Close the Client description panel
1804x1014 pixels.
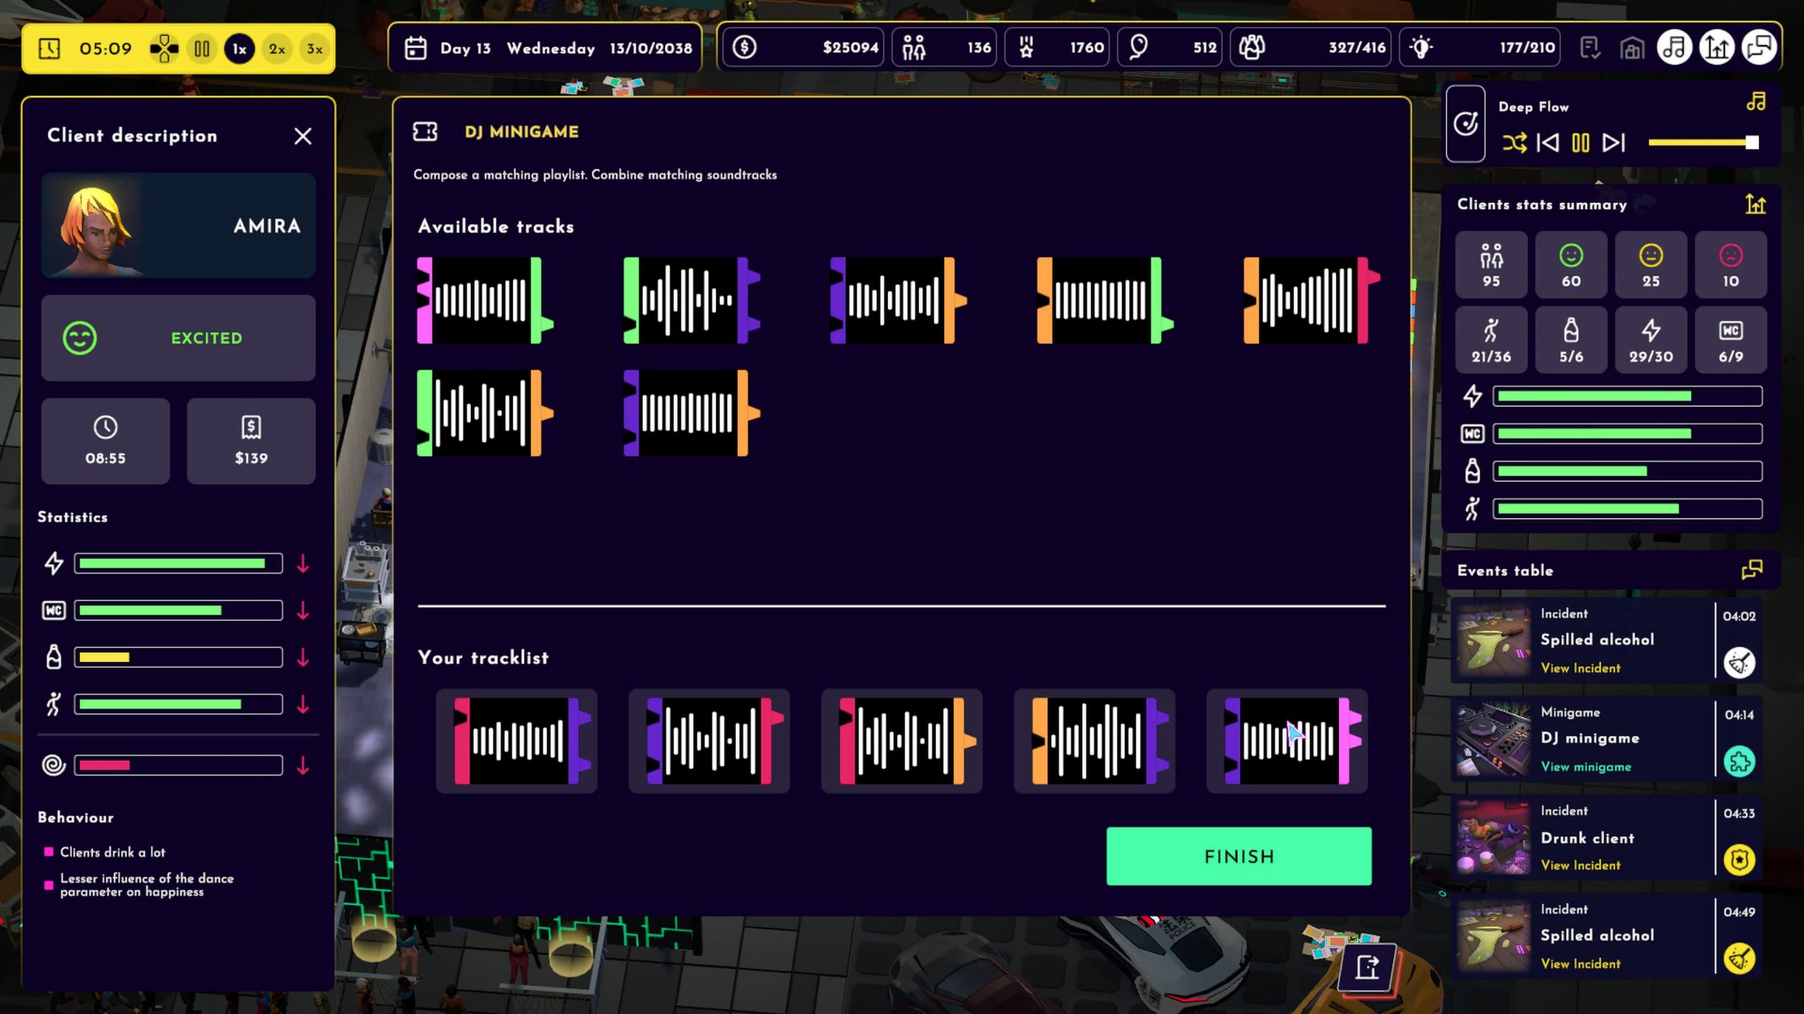pos(303,136)
